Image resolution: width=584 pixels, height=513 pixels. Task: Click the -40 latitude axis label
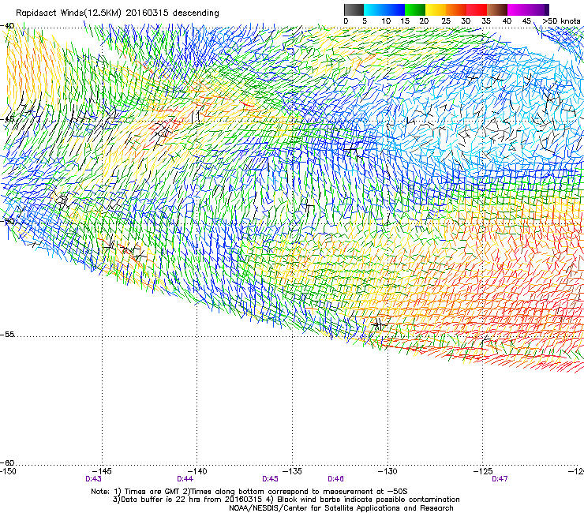pyautogui.click(x=7, y=26)
